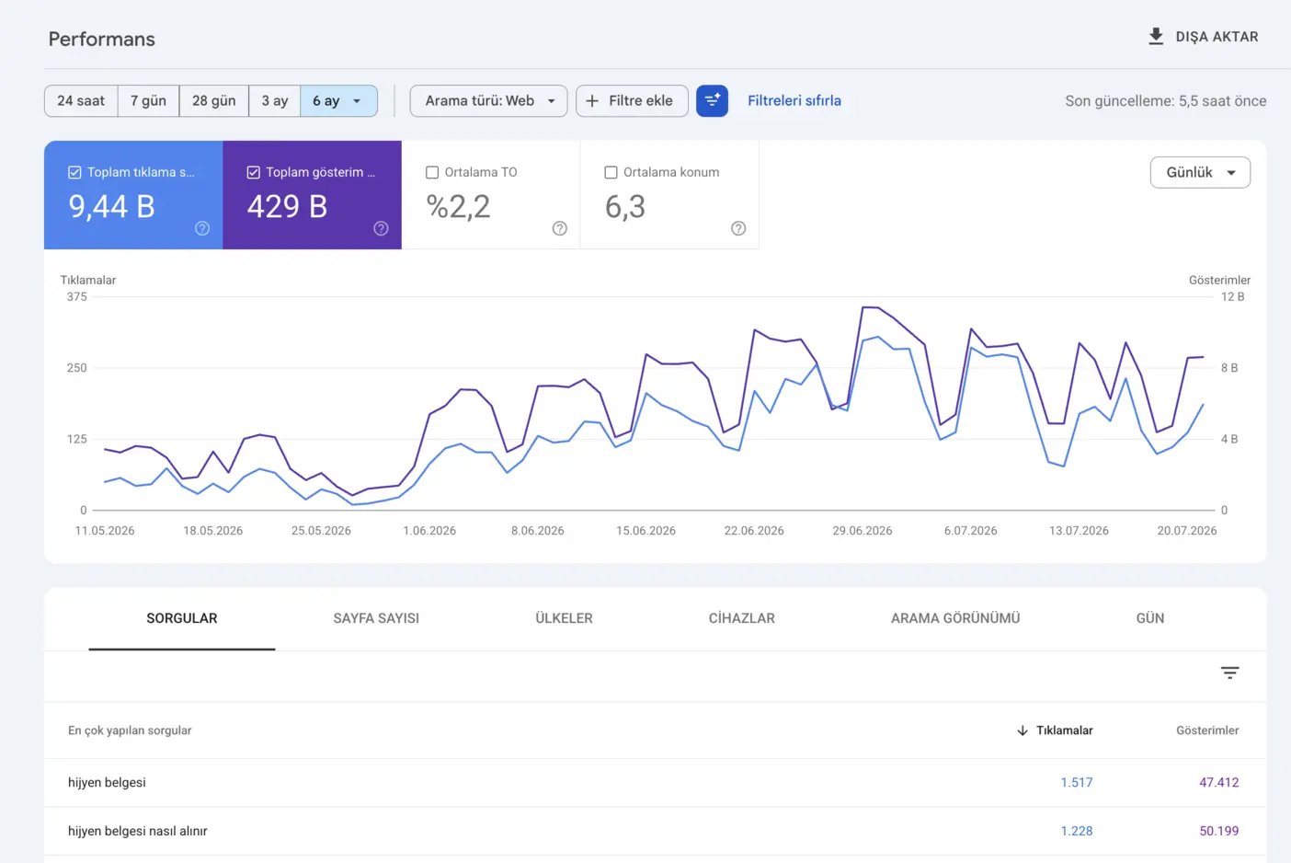
Task: Sort by the Tıklamalar column header
Action: tap(1065, 731)
